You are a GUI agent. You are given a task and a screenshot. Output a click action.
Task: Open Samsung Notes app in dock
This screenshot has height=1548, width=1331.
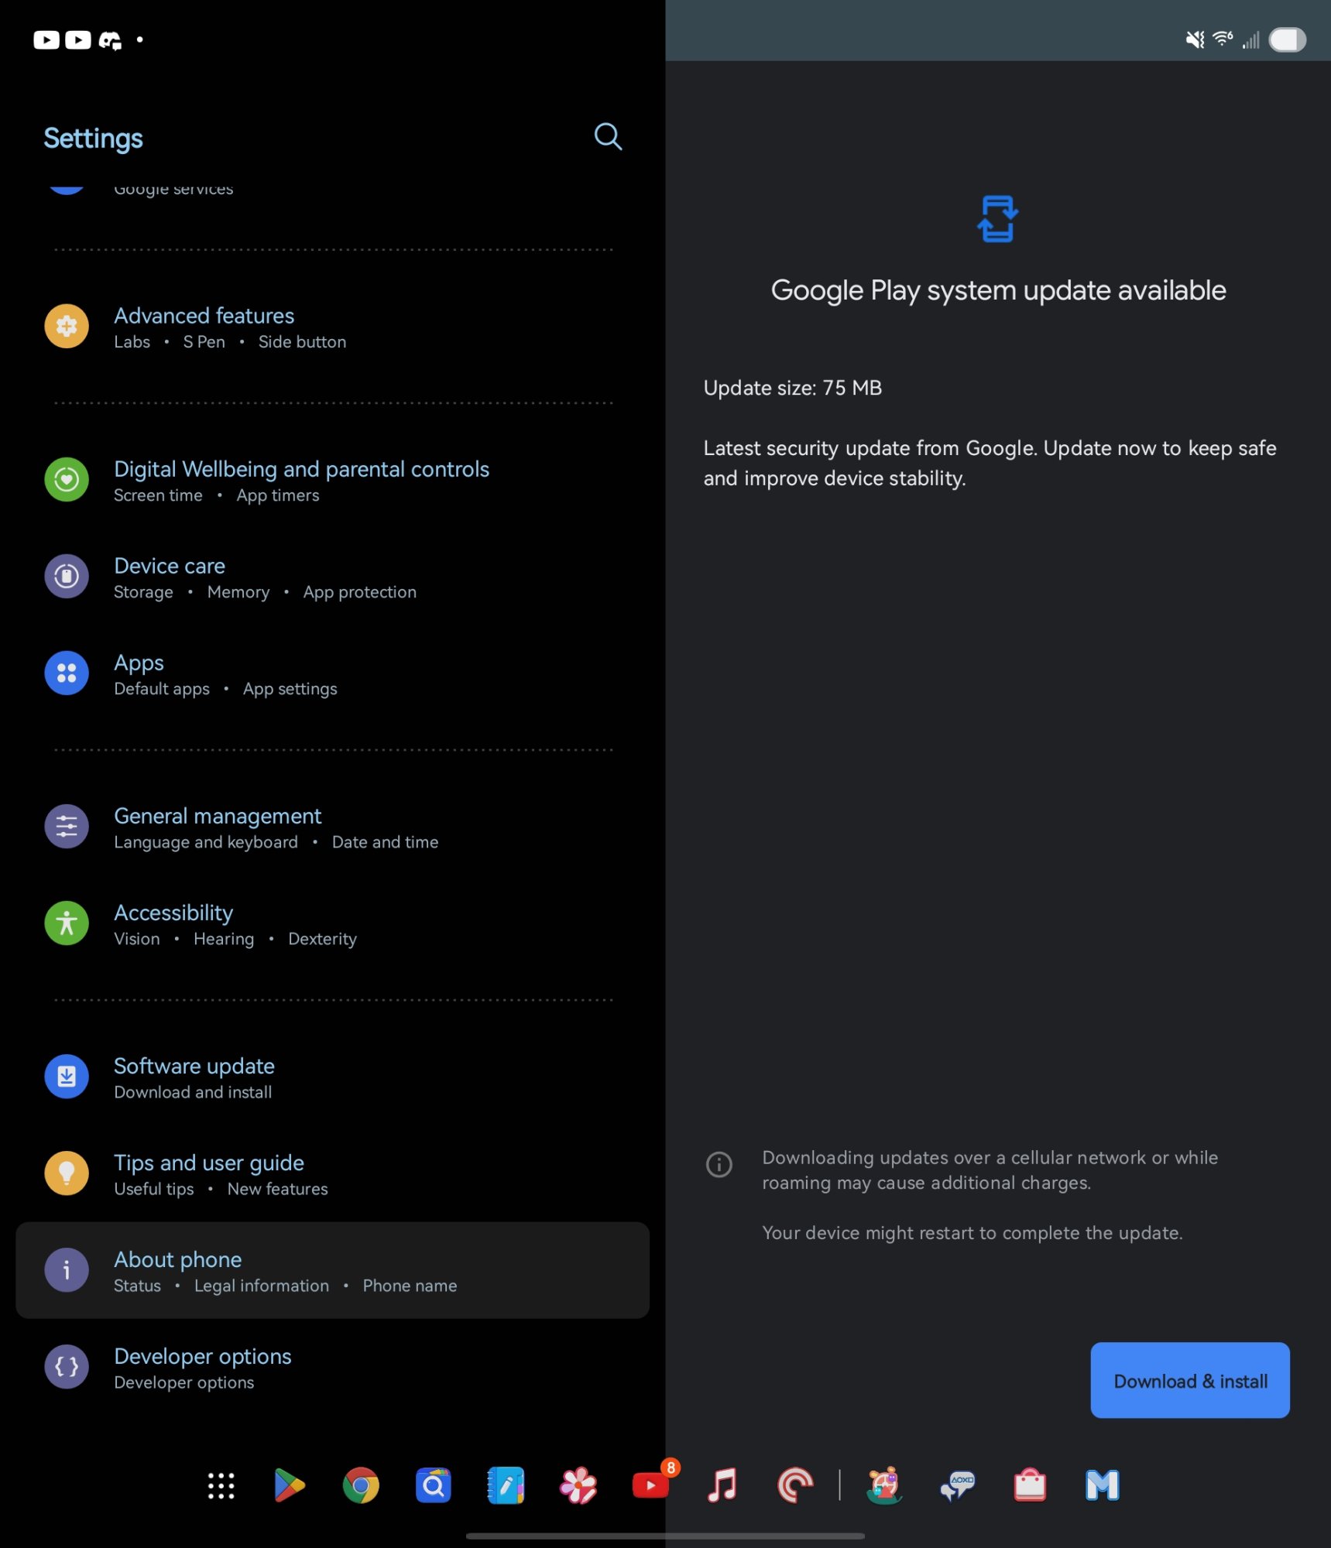pyautogui.click(x=506, y=1485)
